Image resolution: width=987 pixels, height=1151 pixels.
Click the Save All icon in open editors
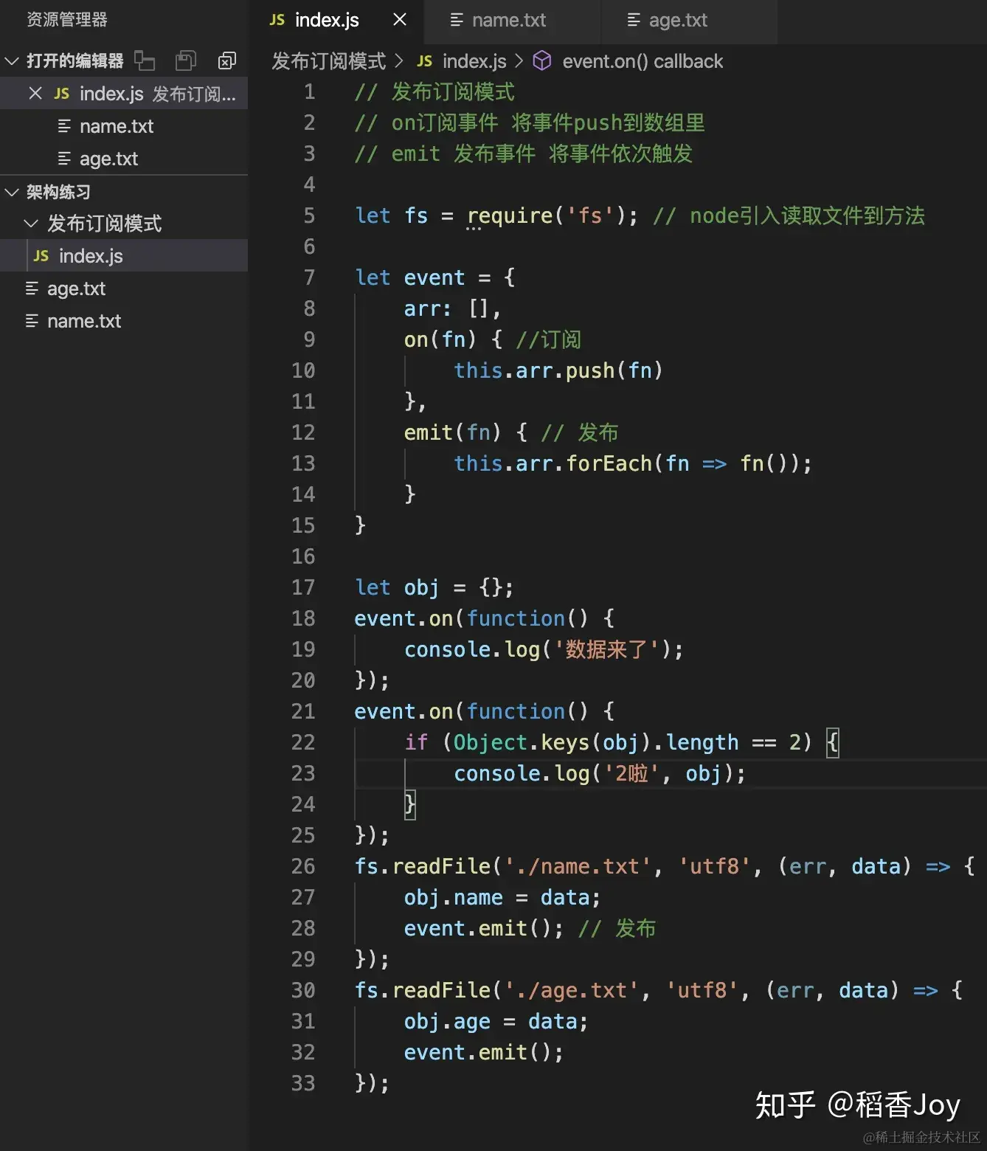(186, 61)
